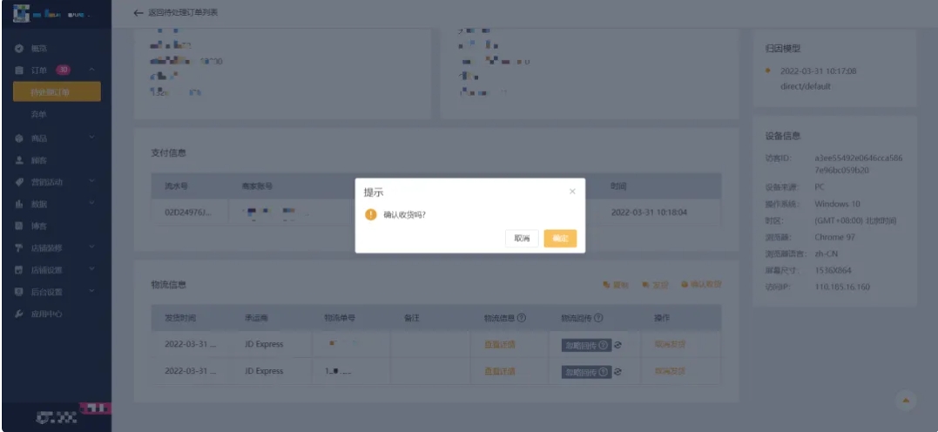
Task: 展开侧边栏“数据”菜单
Action: click(91, 204)
